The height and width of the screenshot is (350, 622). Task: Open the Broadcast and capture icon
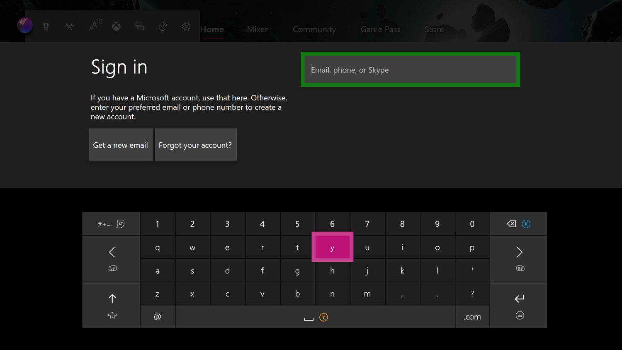pyautogui.click(x=163, y=27)
